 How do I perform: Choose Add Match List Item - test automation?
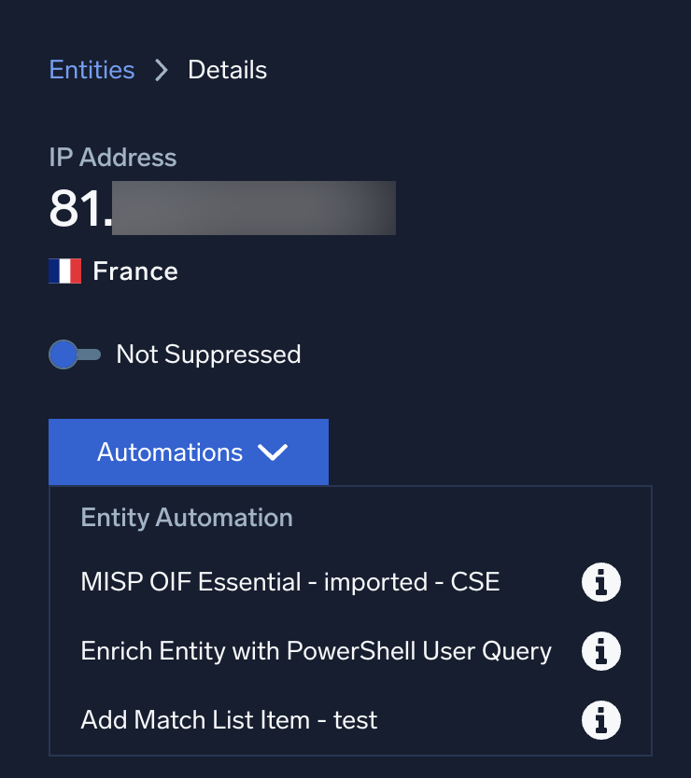[x=228, y=720]
